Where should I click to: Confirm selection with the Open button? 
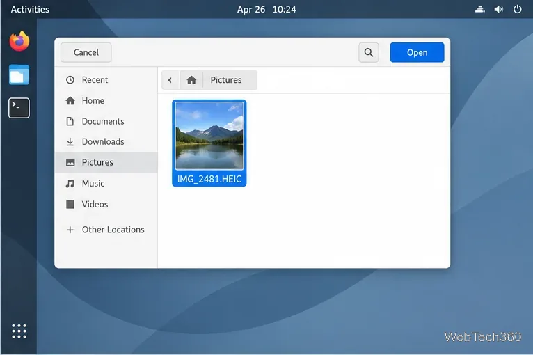coord(417,52)
